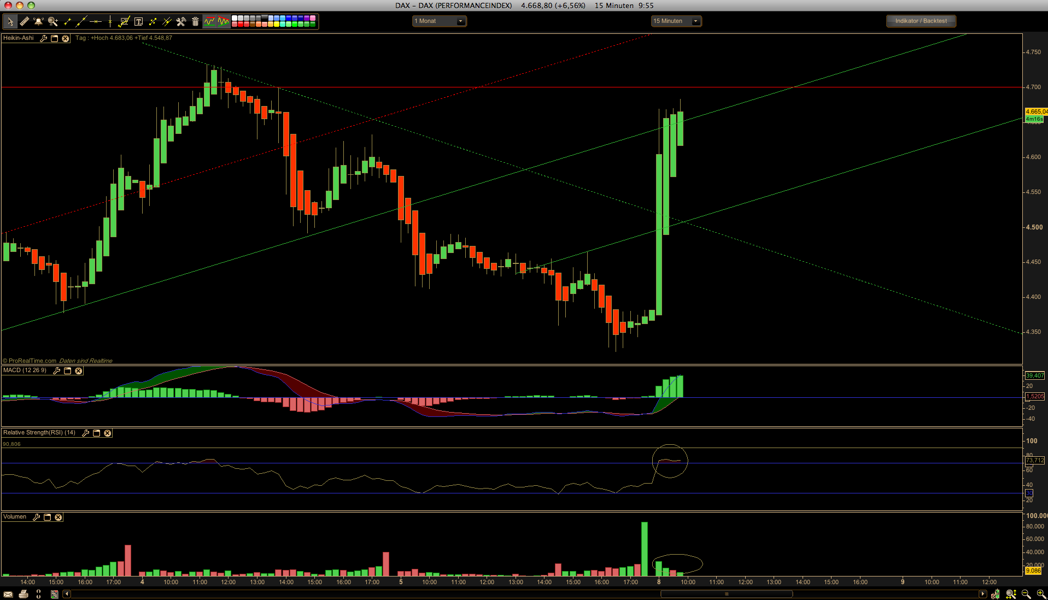Detach the Heikin-Ashi panel window
1048x600 pixels.
click(x=55, y=38)
